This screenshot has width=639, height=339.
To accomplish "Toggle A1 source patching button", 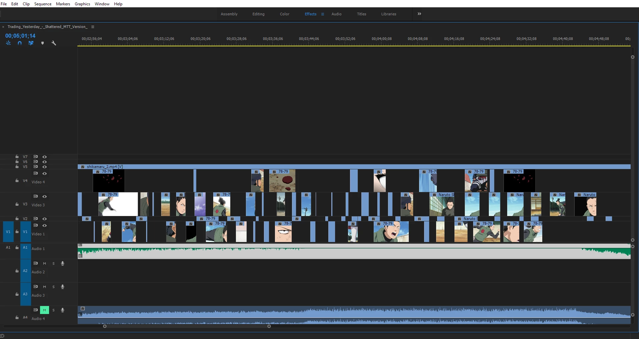I will pos(8,247).
